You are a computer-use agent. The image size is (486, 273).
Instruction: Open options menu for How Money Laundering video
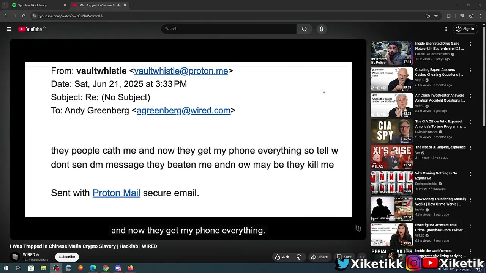point(470,200)
